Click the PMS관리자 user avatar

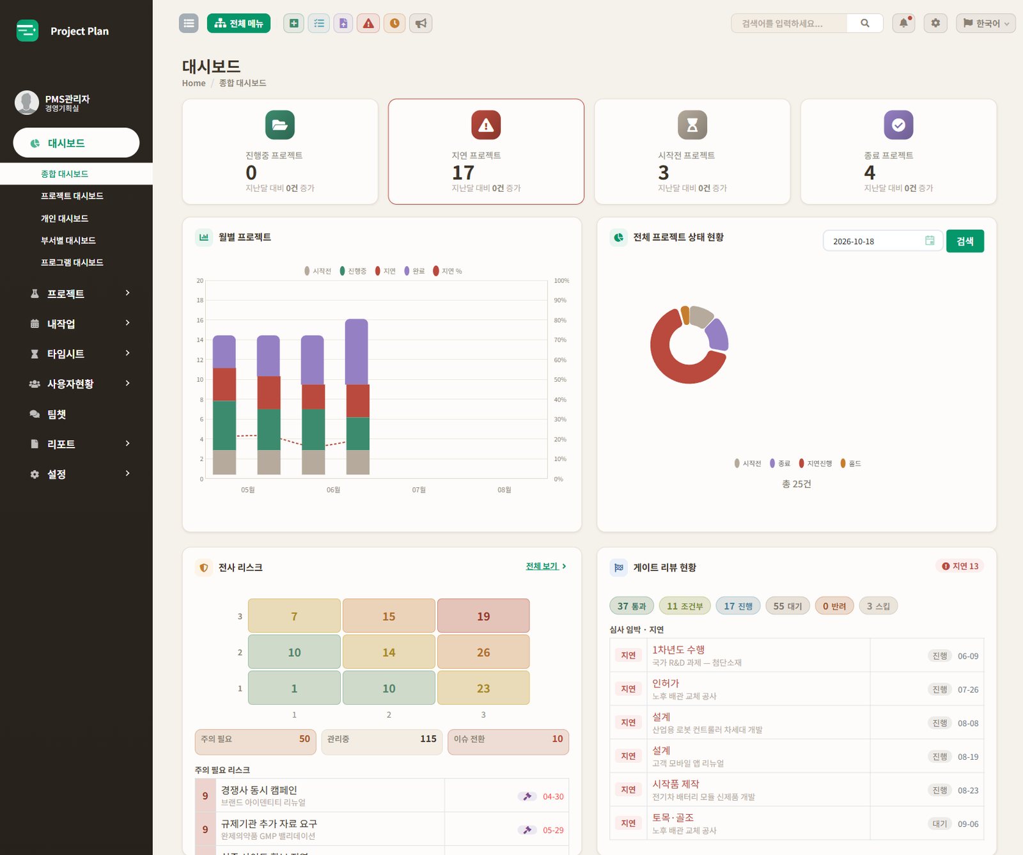tap(27, 102)
